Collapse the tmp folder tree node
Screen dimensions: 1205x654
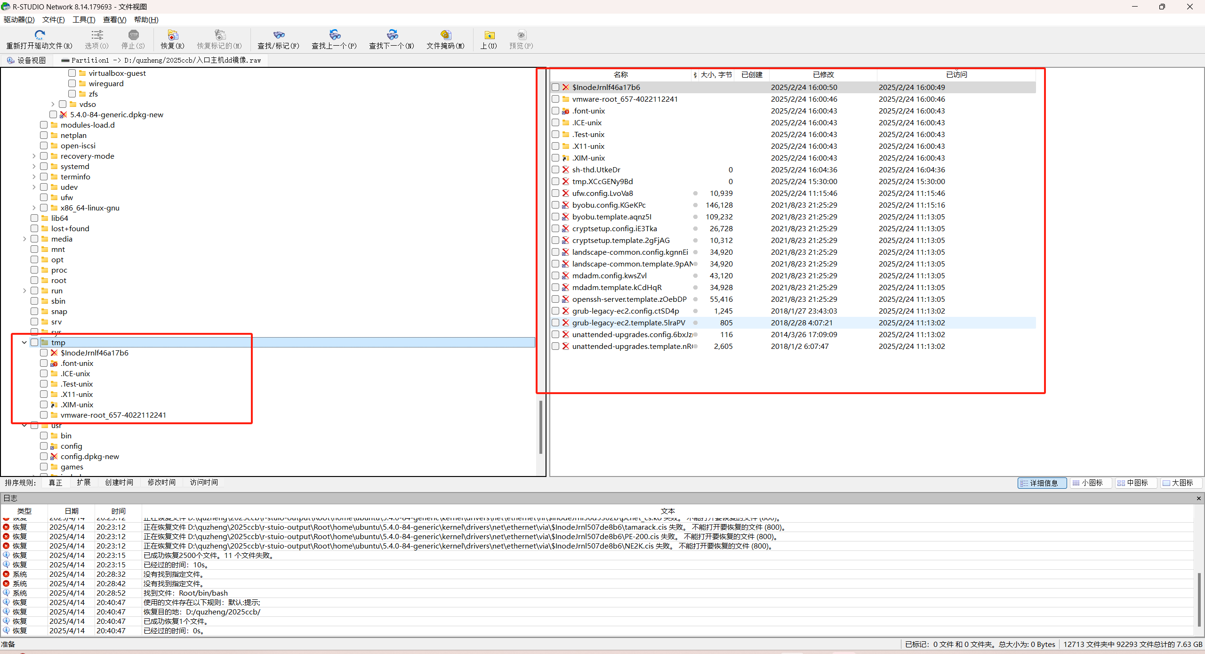tap(24, 342)
